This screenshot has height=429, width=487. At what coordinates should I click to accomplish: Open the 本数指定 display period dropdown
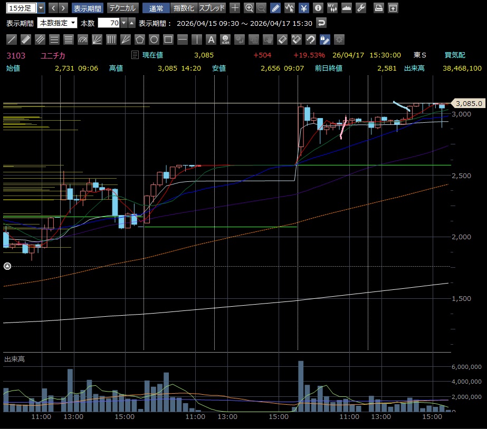(x=57, y=23)
